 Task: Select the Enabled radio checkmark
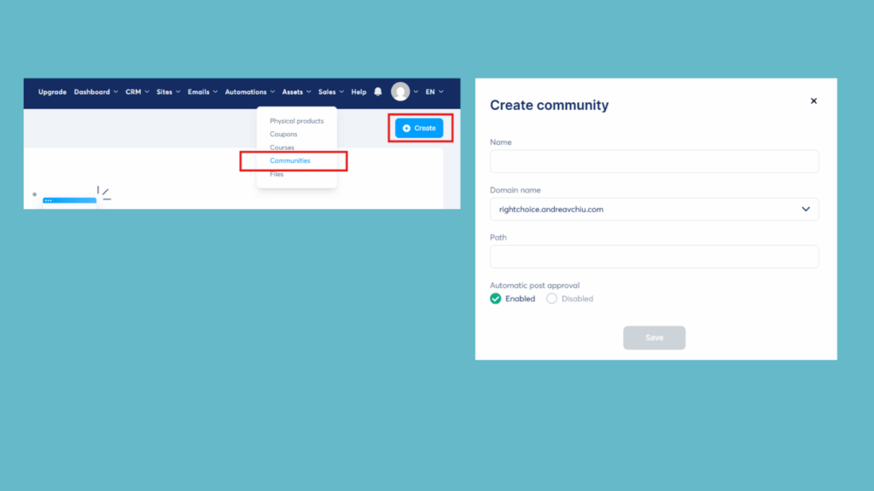pos(495,298)
